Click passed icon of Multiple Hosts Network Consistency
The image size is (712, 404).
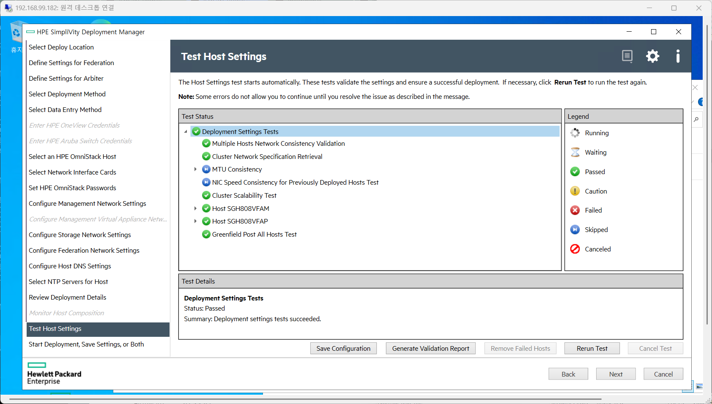pos(206,144)
